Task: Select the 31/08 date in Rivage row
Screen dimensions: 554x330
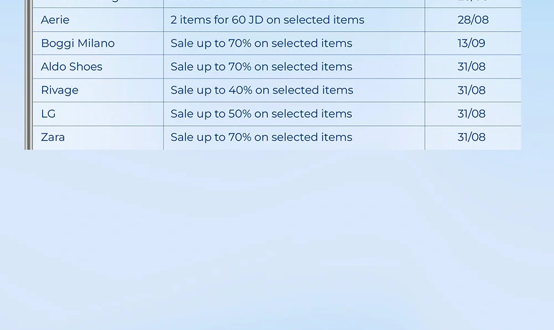Action: [x=471, y=90]
